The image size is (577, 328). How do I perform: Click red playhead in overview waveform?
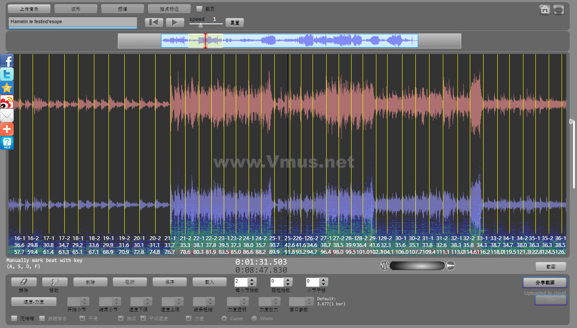coord(205,41)
